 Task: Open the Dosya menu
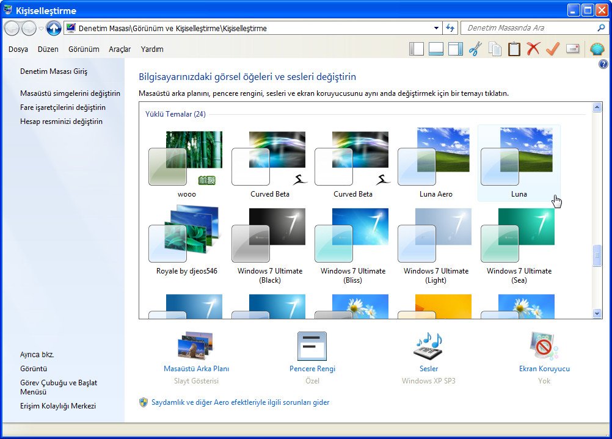(x=18, y=49)
